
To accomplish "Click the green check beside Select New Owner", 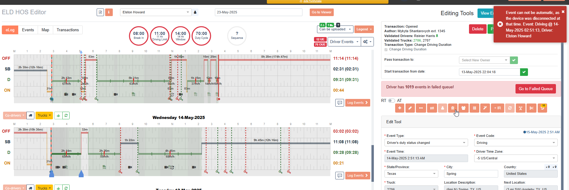I will [514, 60].
